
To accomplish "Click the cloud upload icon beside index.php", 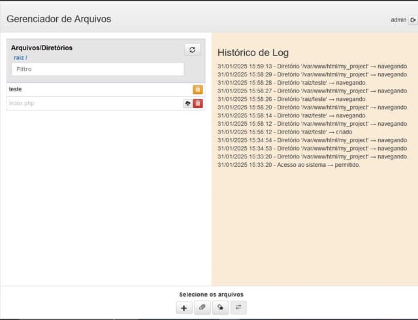I will [187, 103].
